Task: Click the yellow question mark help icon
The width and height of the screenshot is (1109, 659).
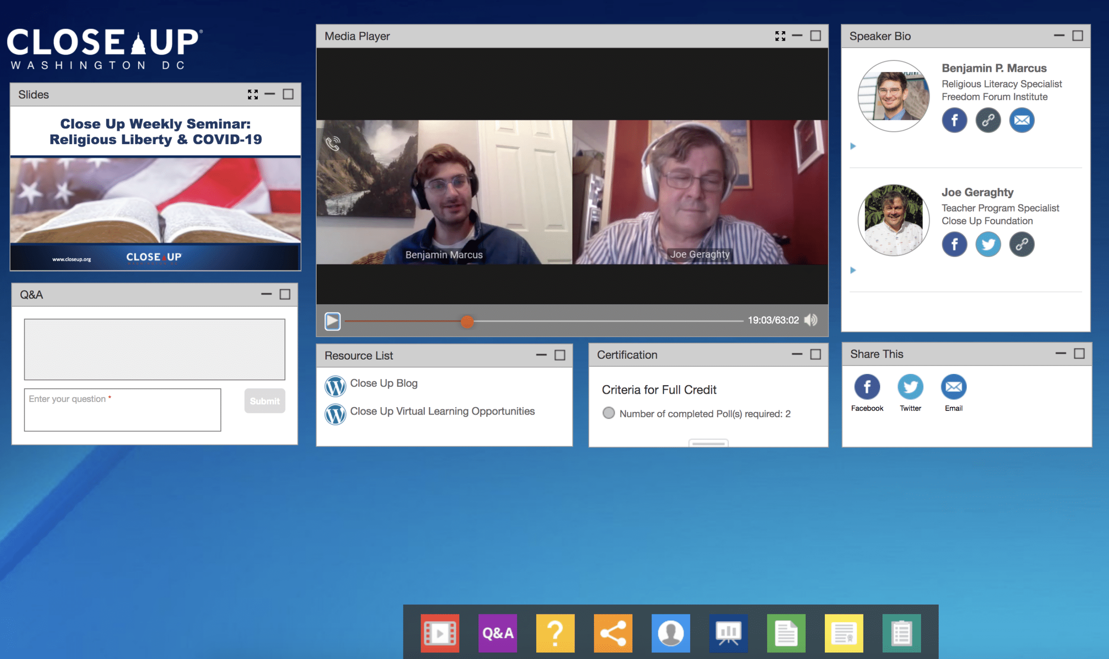Action: click(555, 633)
